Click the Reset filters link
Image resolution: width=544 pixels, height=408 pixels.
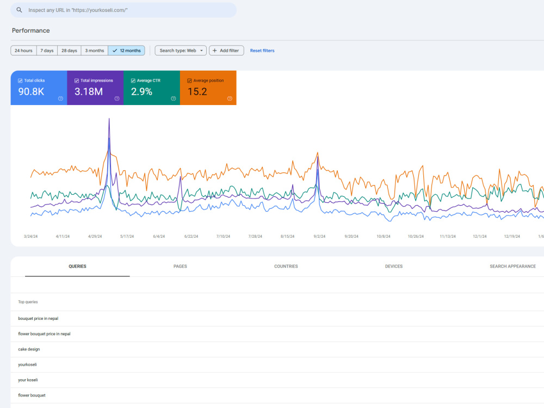262,51
